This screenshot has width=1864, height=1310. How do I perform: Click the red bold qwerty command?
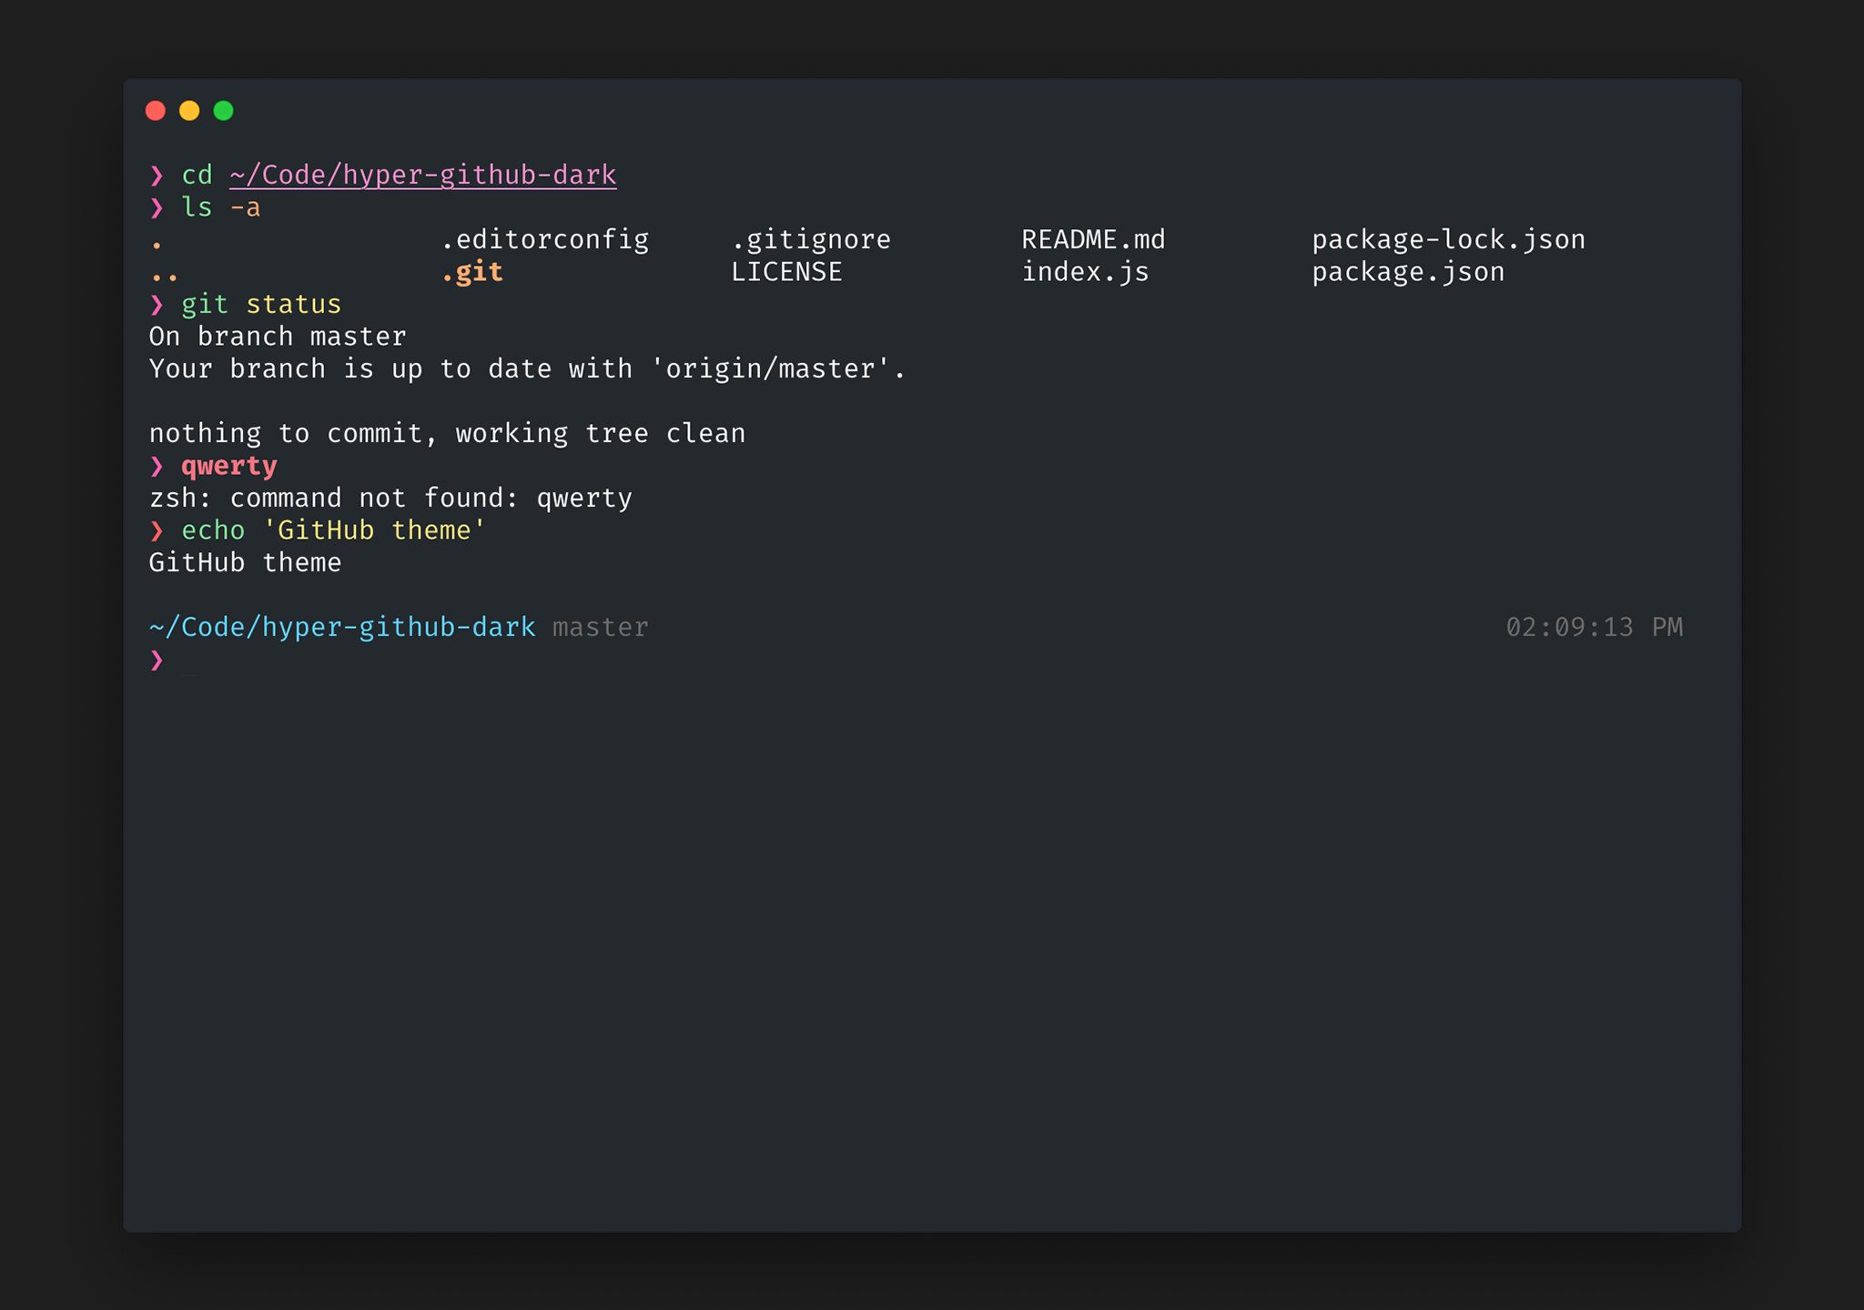pos(228,466)
